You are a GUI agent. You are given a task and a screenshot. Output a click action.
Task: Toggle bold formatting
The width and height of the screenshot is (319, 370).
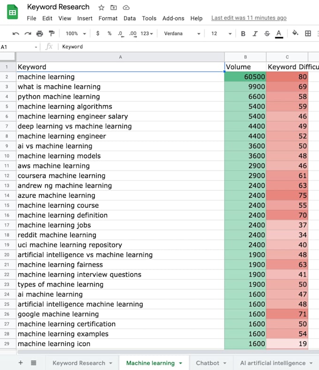(243, 33)
